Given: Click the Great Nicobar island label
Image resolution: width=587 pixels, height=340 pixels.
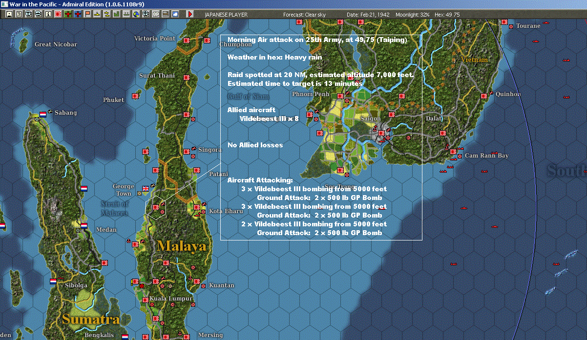Looking at the screenshot, I should tap(56, 44).
